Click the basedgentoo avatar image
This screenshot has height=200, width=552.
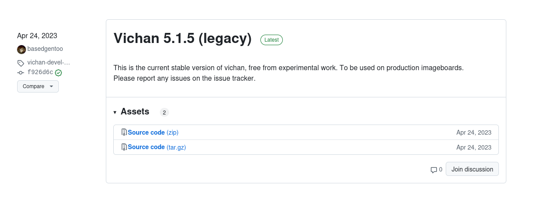[22, 49]
